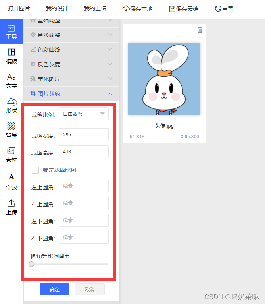Open the 模板 templates panel
Image resolution: width=265 pixels, height=304 pixels.
12,56
